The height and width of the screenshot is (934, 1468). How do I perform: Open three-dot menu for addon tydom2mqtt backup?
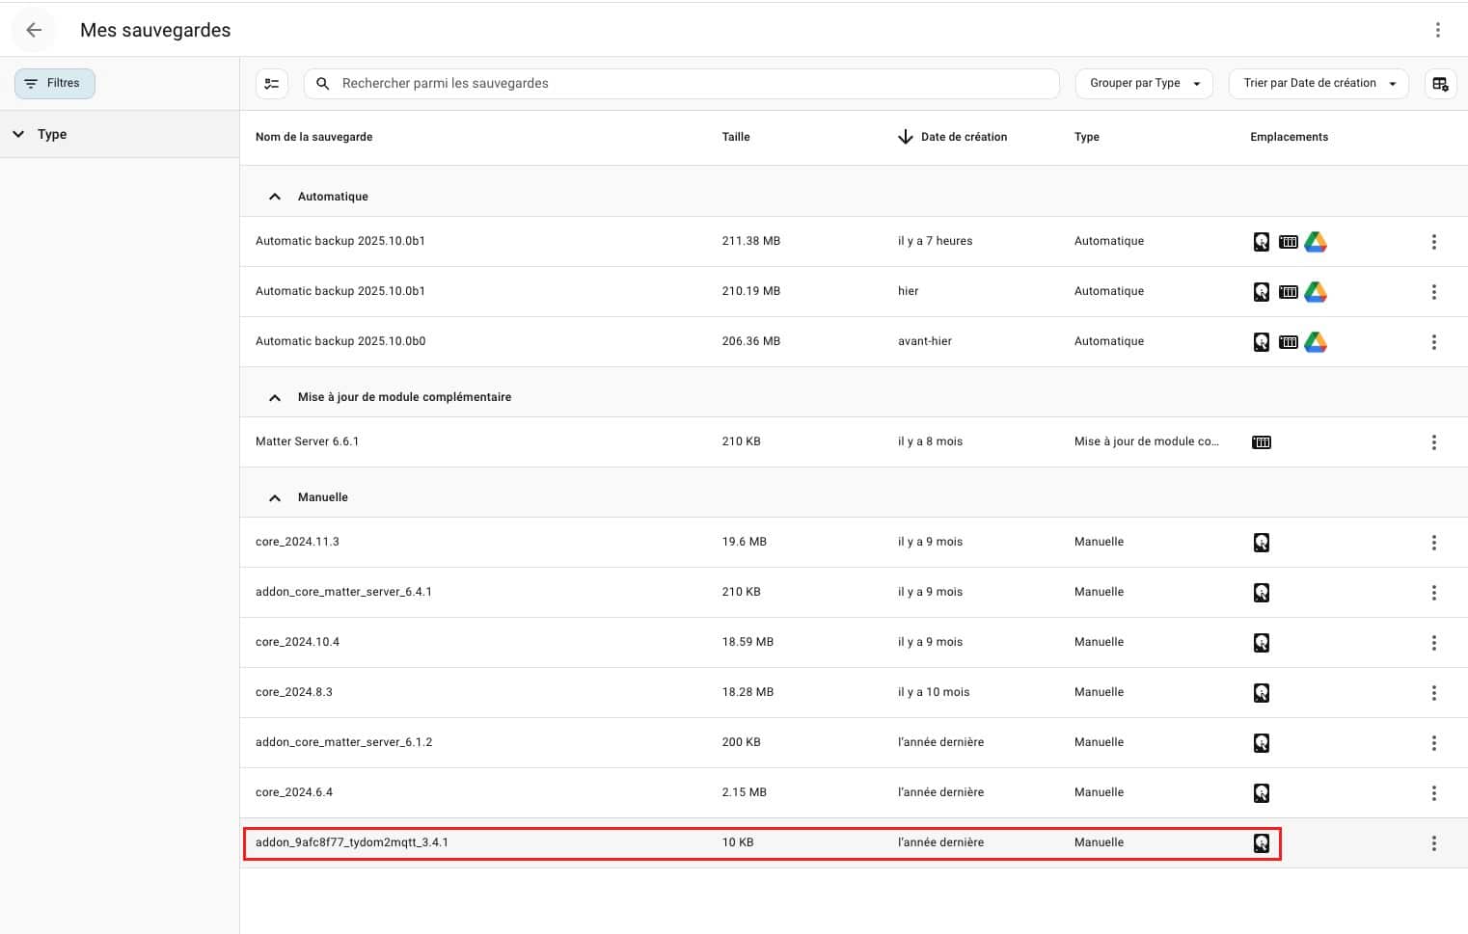coord(1433,843)
